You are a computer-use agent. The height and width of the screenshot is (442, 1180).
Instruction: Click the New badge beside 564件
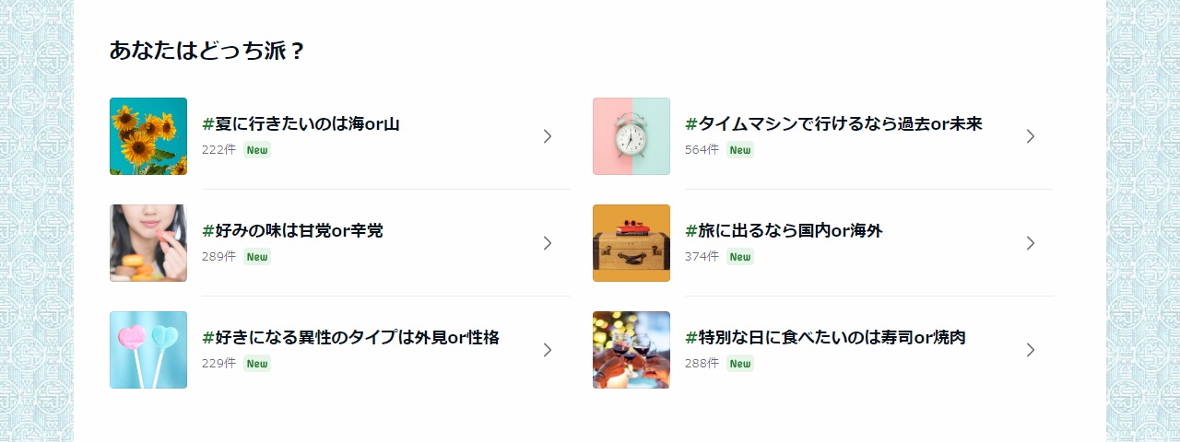(x=740, y=150)
